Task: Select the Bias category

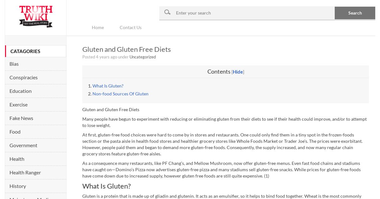Action: pyautogui.click(x=35, y=64)
